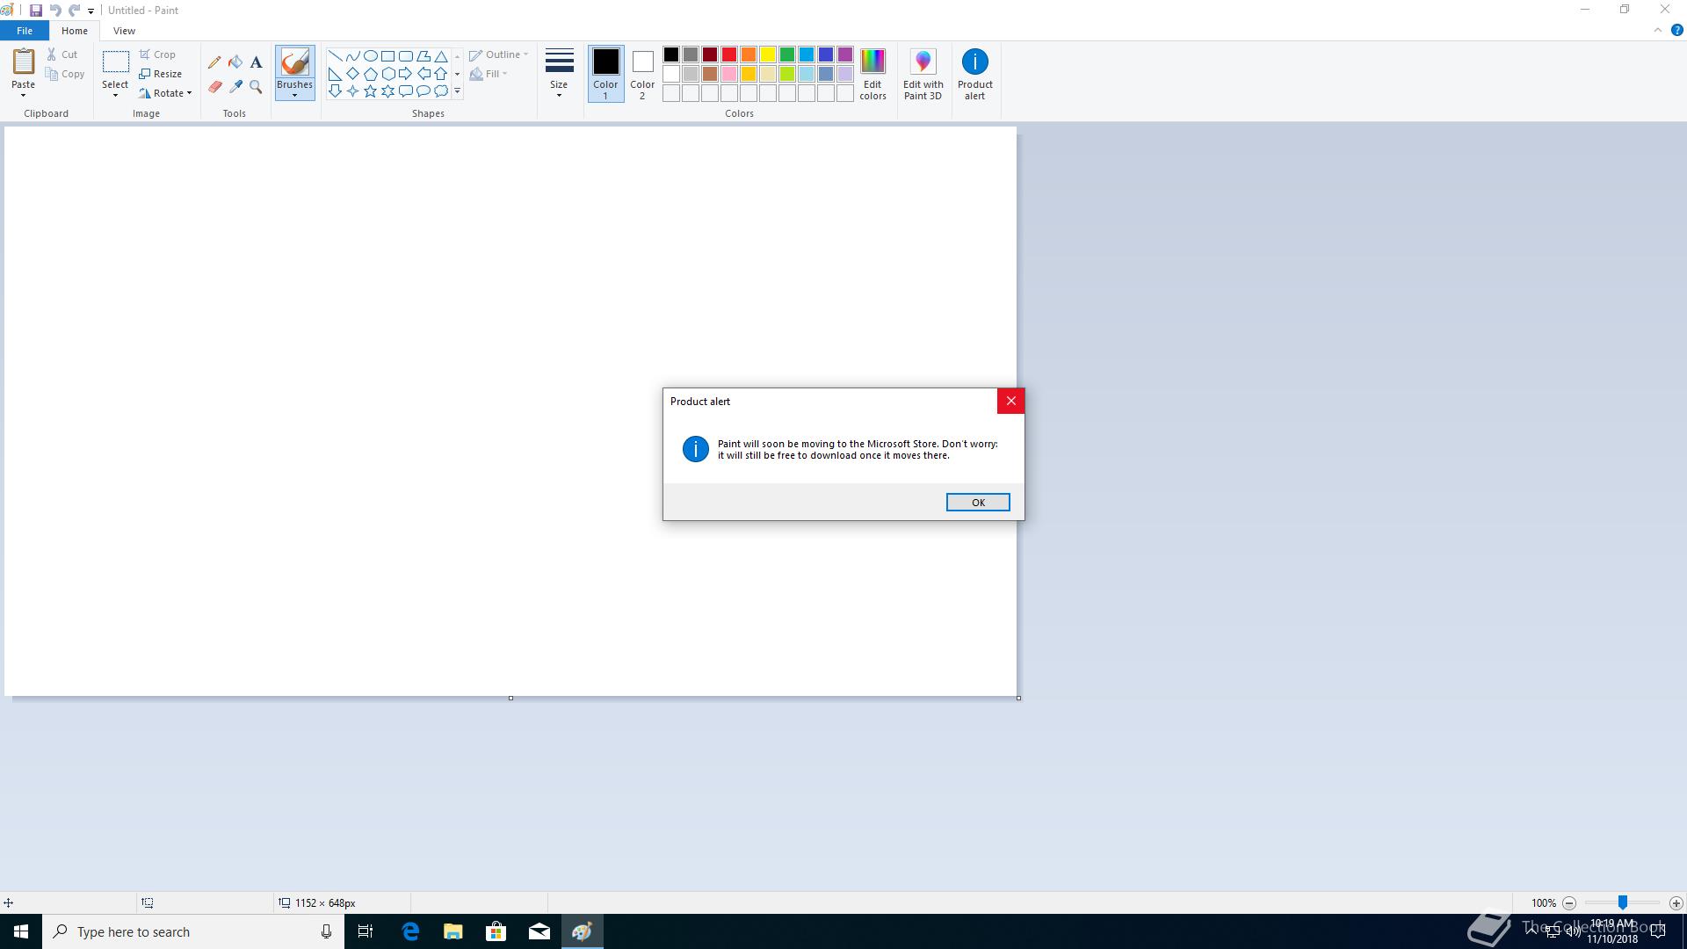Select the Fill with color bucket tool
The width and height of the screenshot is (1687, 949).
pyautogui.click(x=235, y=62)
